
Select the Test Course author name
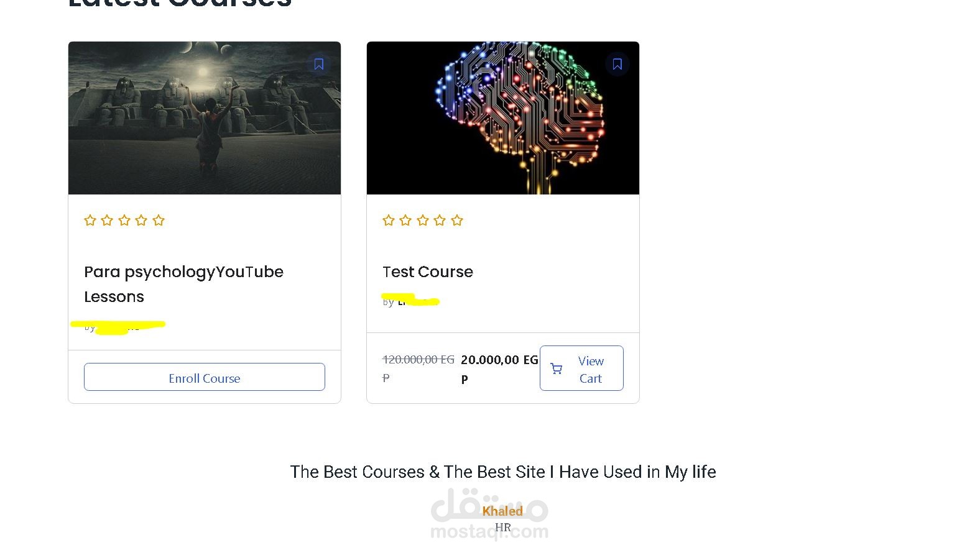[x=418, y=302]
